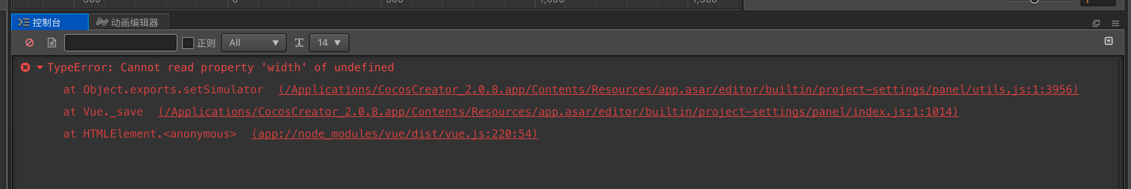Open the log file document icon
The height and width of the screenshot is (189, 1131).
pos(52,43)
